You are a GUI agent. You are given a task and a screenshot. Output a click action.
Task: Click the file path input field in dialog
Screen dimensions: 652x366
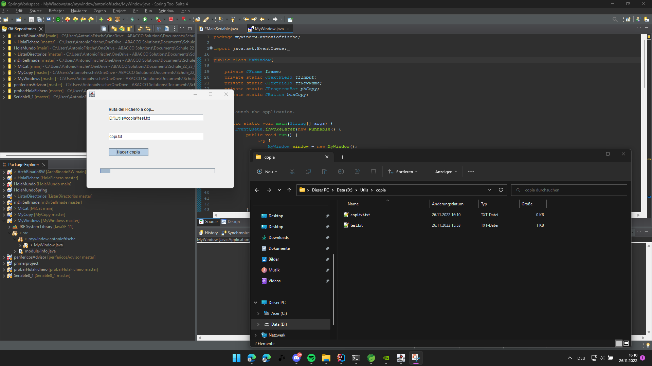click(156, 118)
